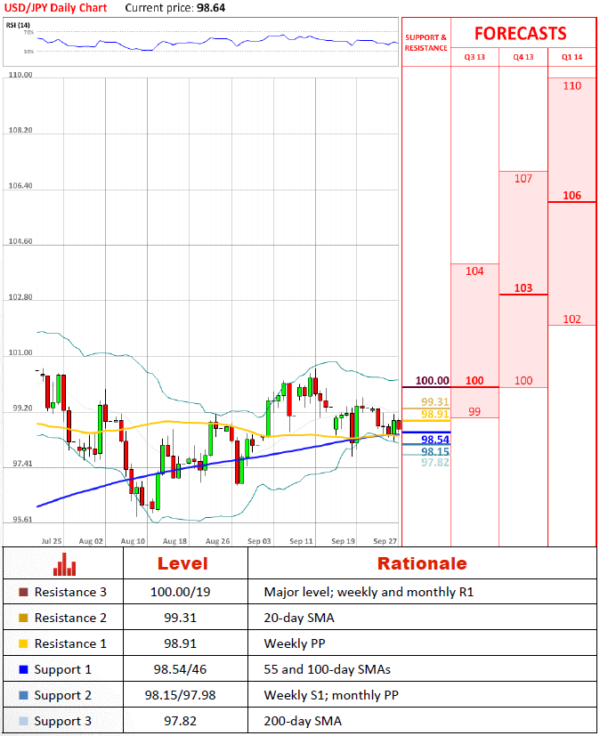Viewport: 600px width, 736px height.
Task: Click the 98.54 support level label
Action: [434, 440]
